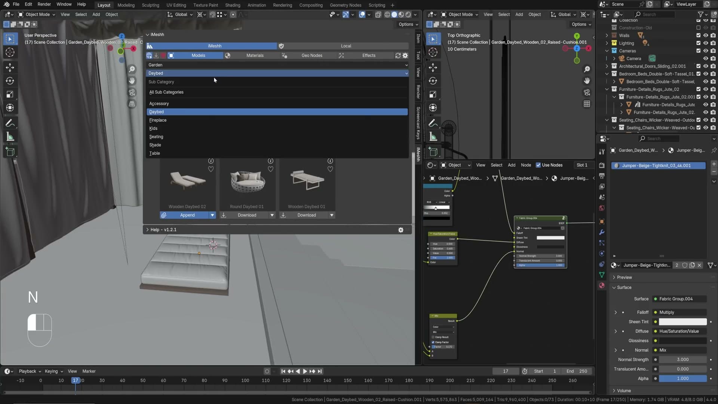Toggle Use Nodes checkbox

[538, 165]
